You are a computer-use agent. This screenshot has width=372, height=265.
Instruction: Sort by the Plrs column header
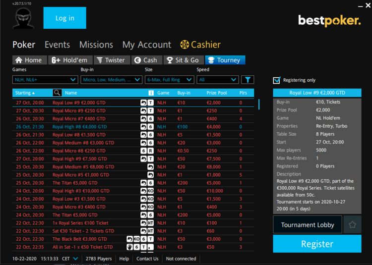243,93
